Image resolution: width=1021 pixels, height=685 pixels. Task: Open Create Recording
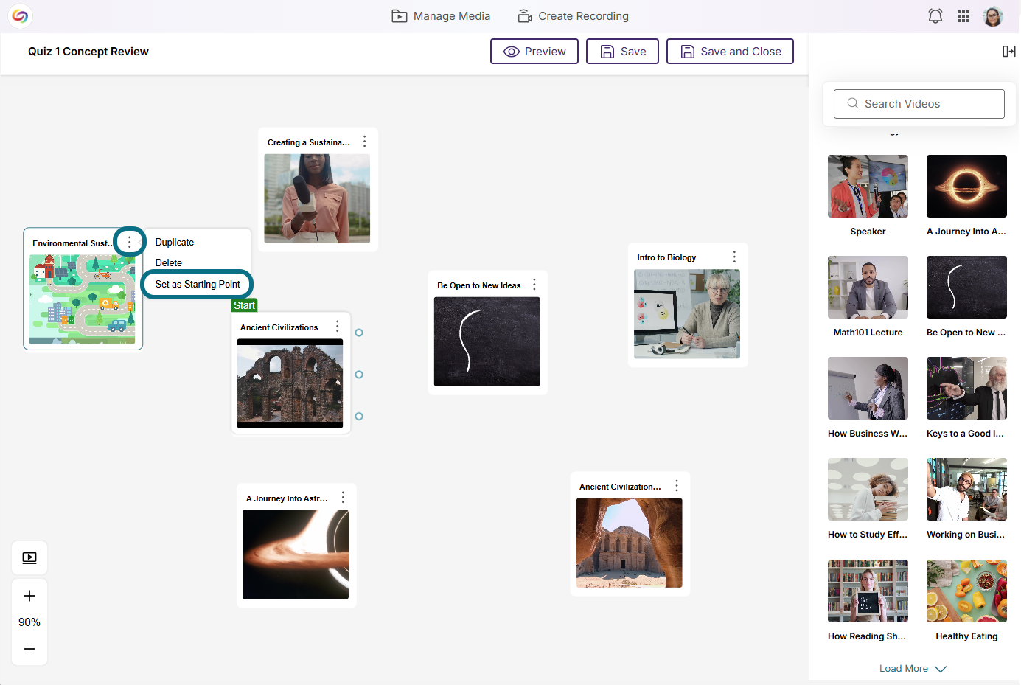[574, 16]
